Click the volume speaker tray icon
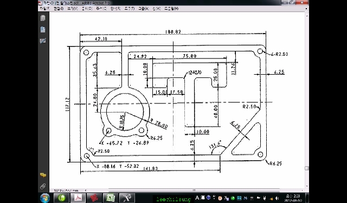 click(277, 198)
